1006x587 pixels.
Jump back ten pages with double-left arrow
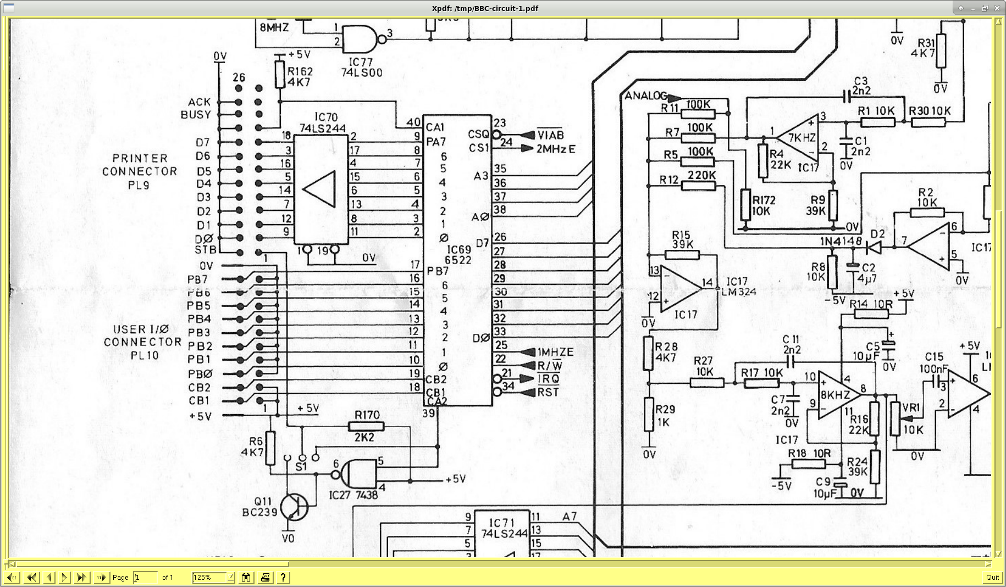tap(31, 577)
